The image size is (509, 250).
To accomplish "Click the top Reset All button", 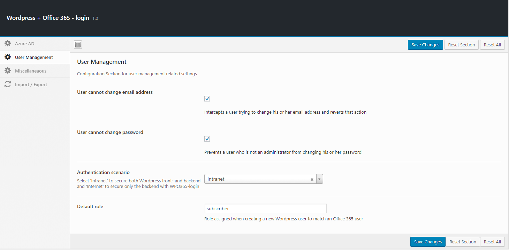I will coord(492,45).
